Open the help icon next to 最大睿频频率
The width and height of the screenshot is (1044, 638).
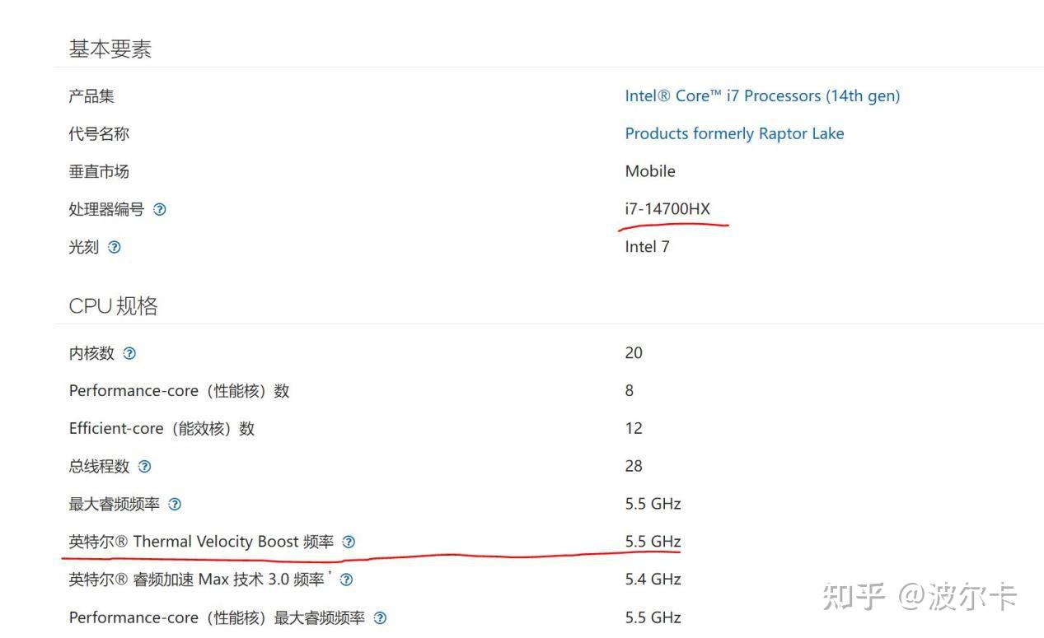(x=174, y=504)
